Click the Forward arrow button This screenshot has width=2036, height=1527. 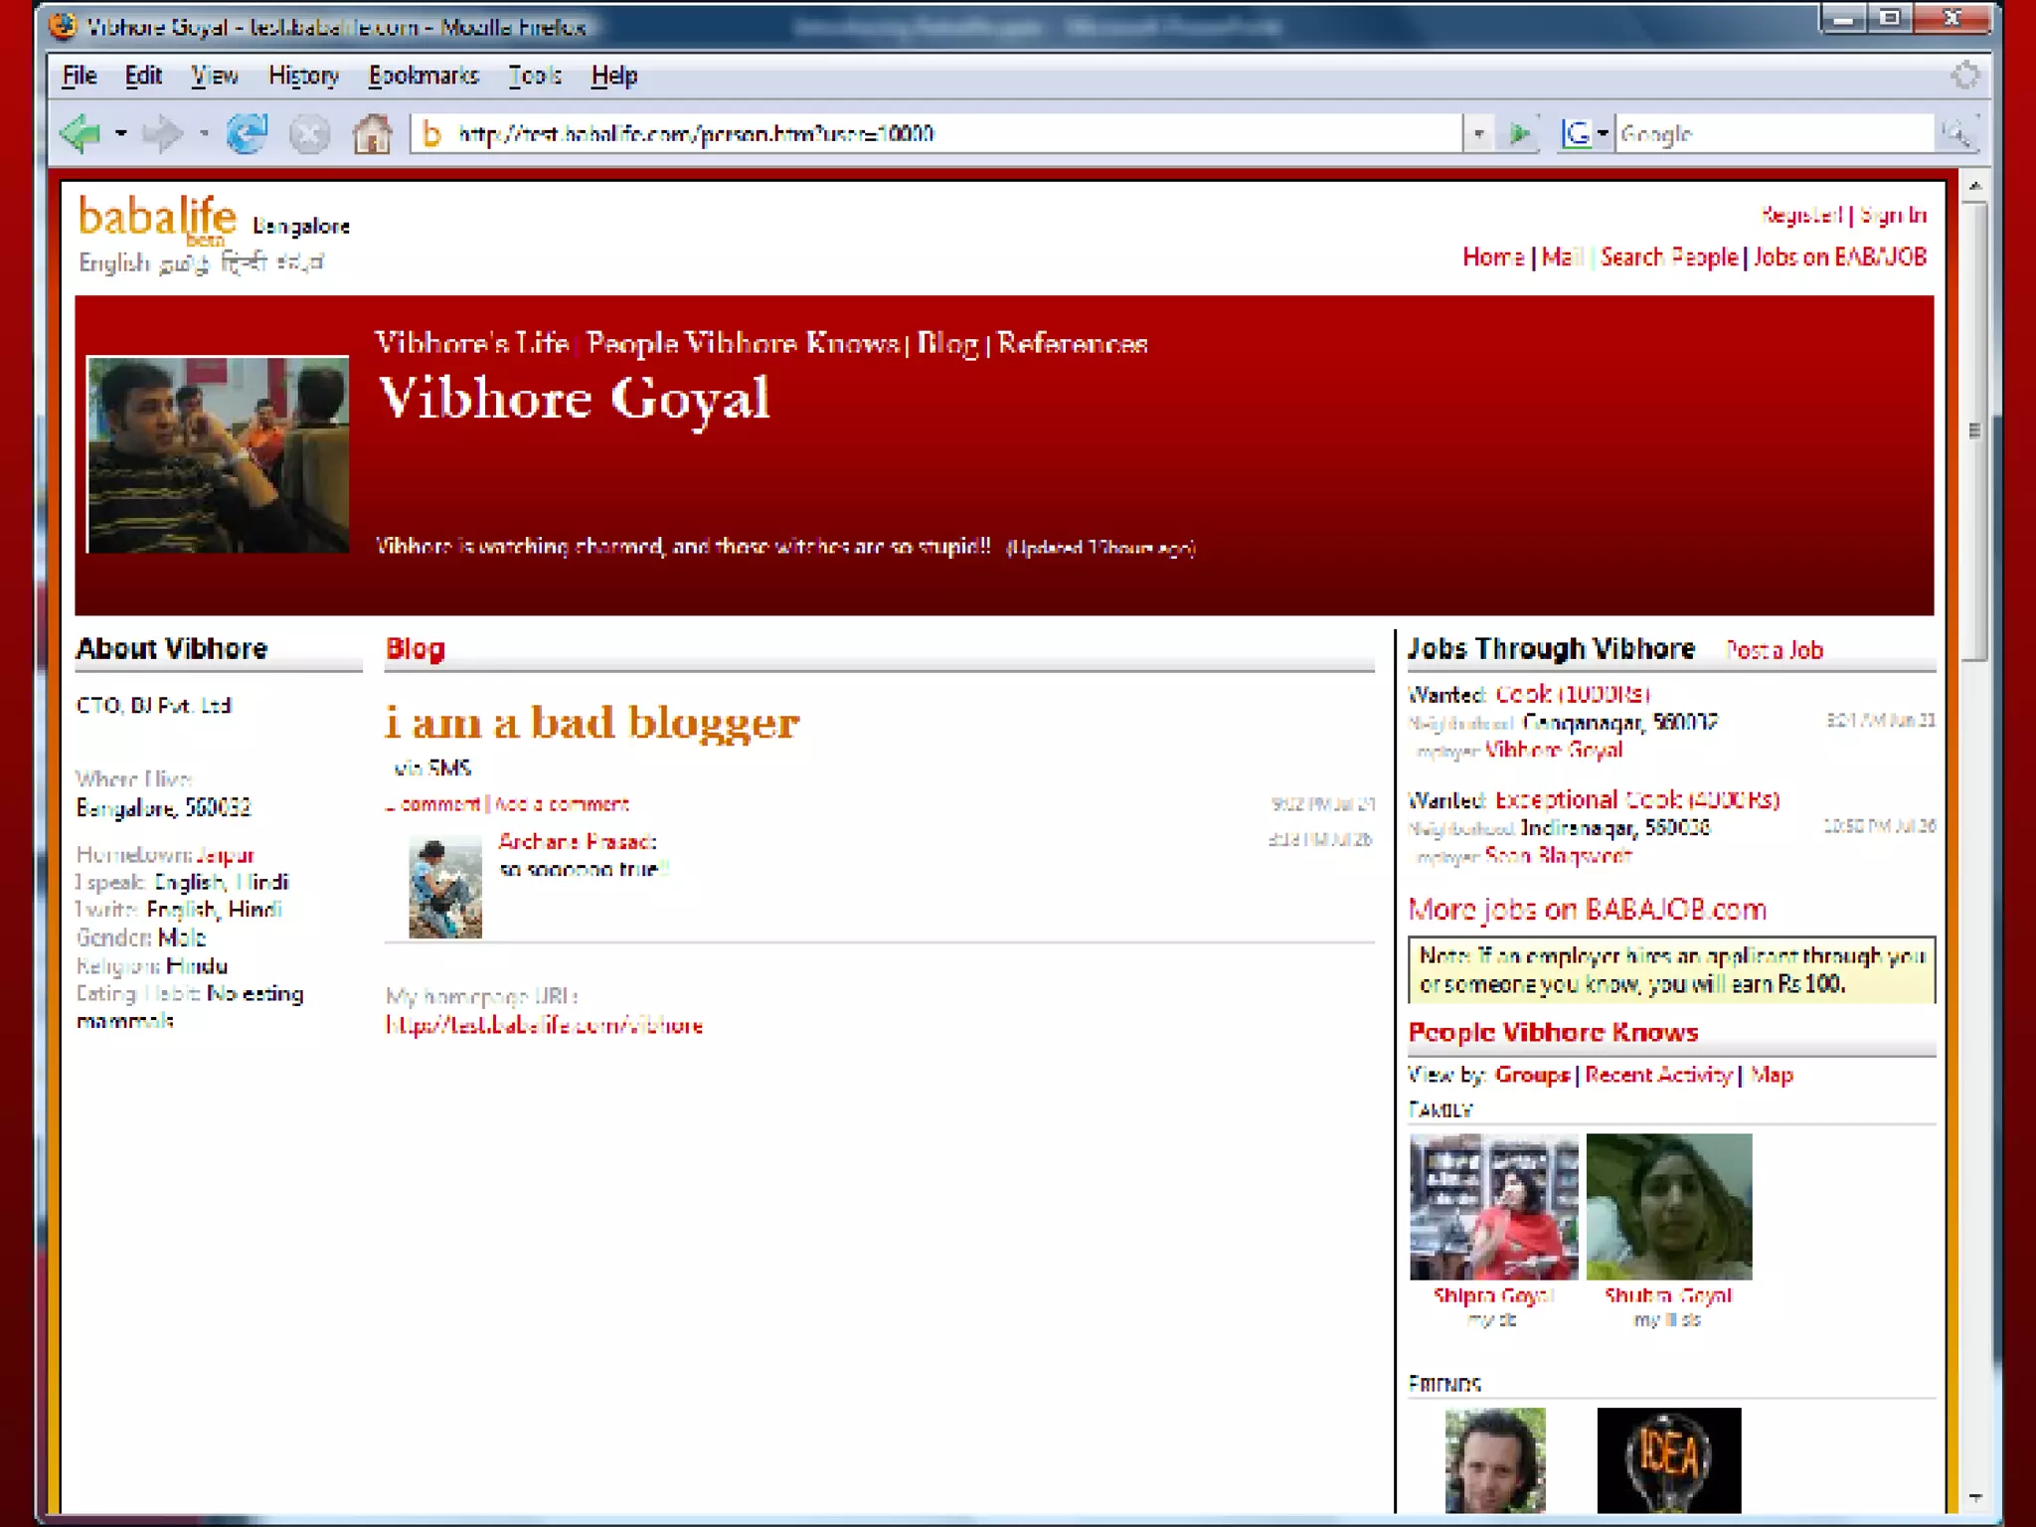click(x=162, y=133)
